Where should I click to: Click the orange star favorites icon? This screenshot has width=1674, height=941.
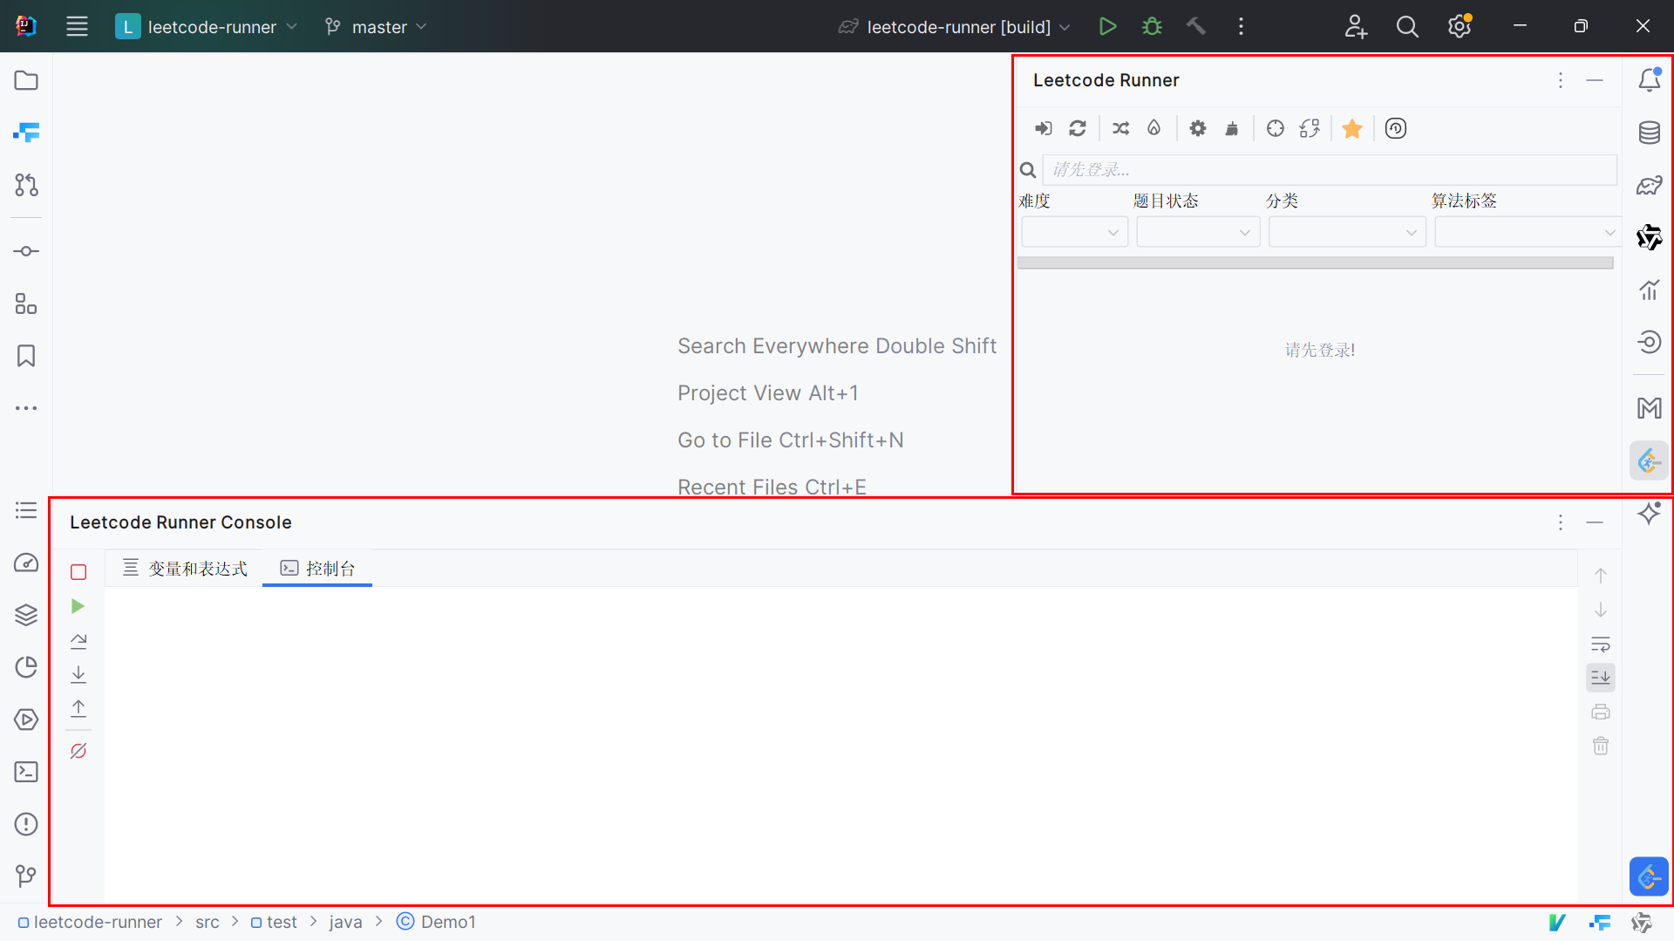coord(1352,129)
